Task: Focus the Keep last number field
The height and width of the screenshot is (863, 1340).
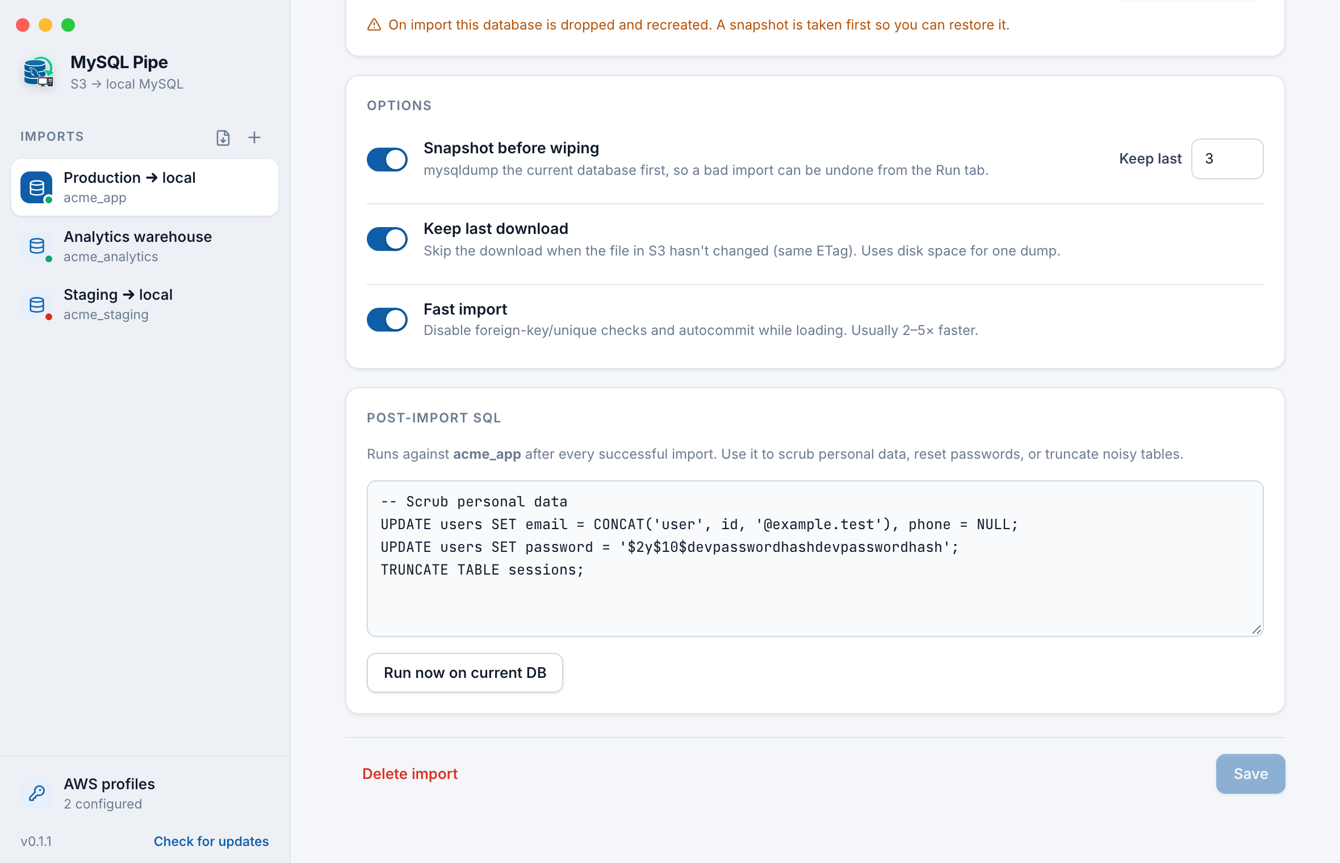Action: pos(1228,159)
